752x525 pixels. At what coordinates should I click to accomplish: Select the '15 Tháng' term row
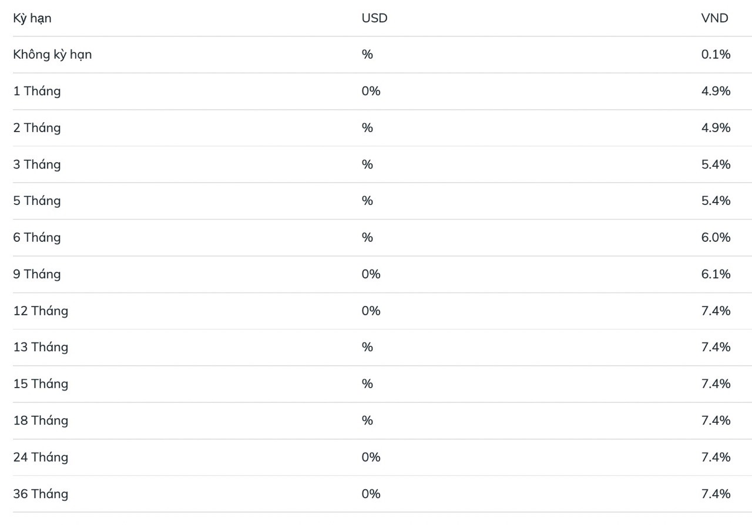point(41,383)
